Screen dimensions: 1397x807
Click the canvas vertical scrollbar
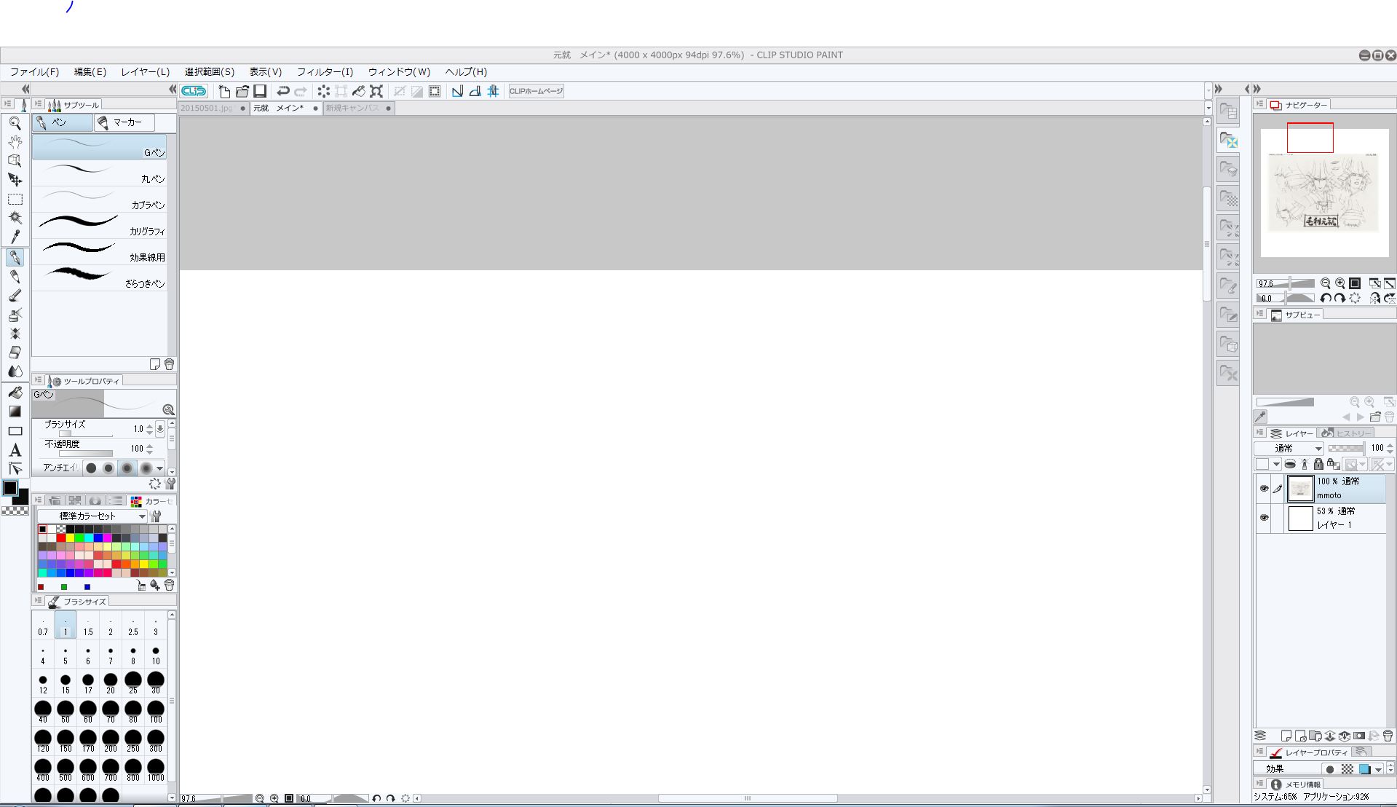[1207, 244]
